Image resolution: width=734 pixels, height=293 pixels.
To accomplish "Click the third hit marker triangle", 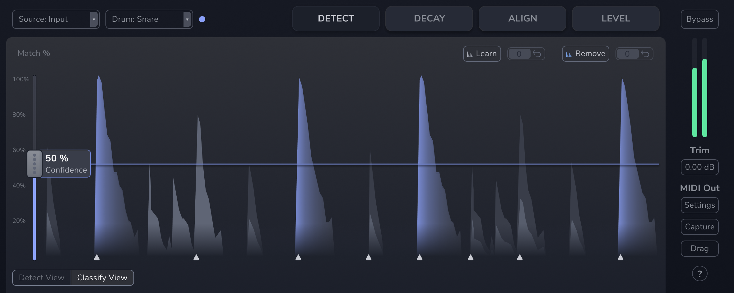I will [298, 257].
